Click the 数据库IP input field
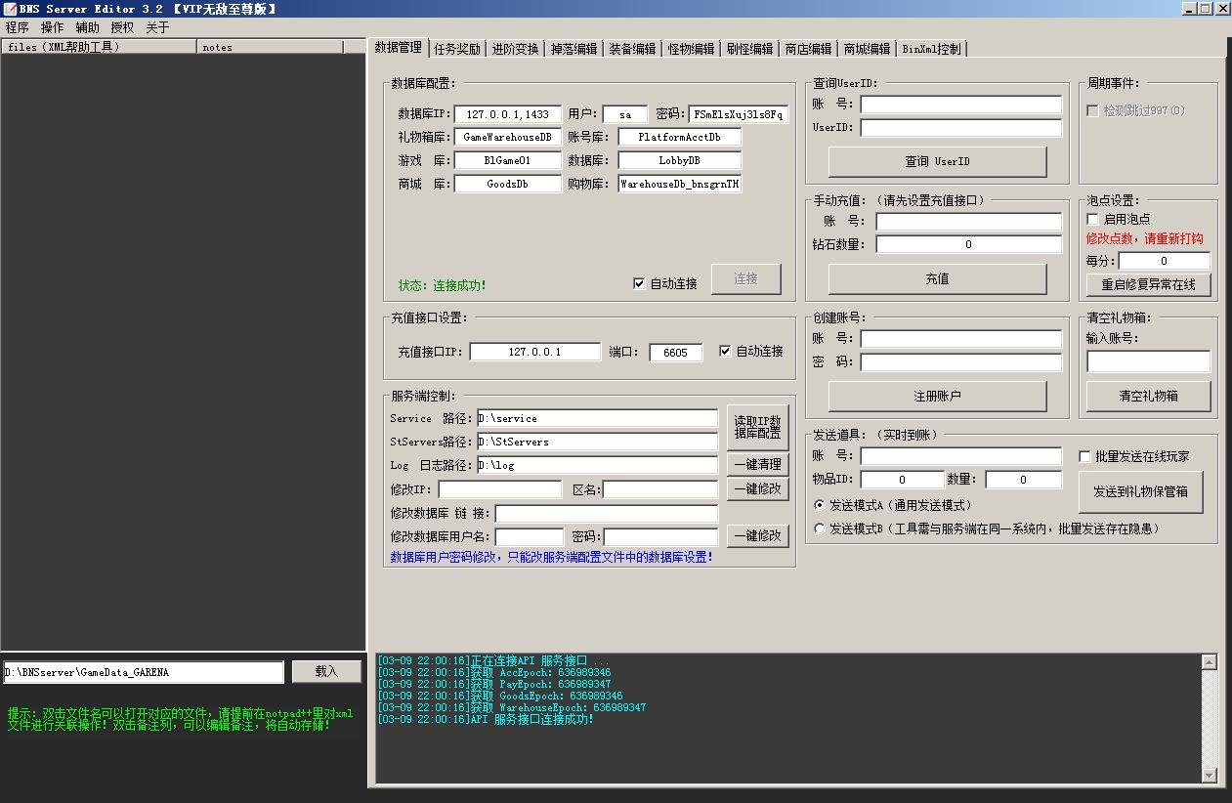The height and width of the screenshot is (803, 1232). [x=508, y=114]
